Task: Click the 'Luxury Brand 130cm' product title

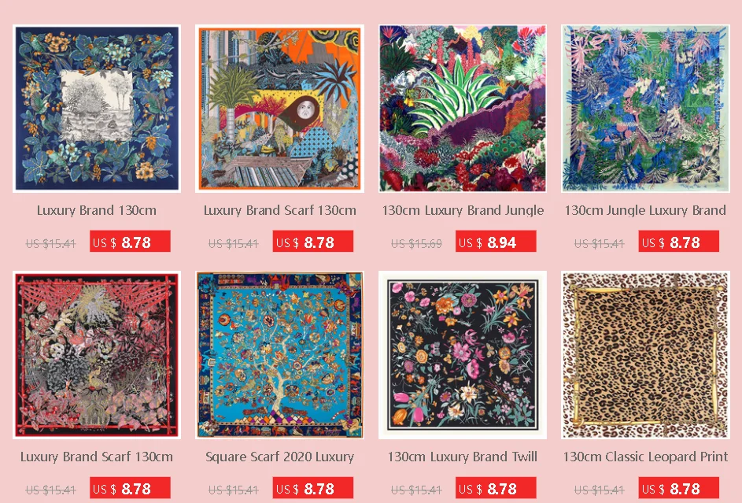Action: point(97,210)
